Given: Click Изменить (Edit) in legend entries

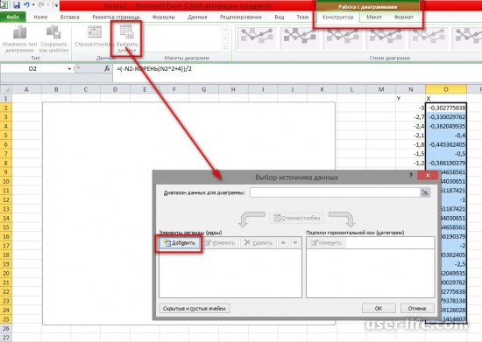Looking at the screenshot, I should (220, 243).
